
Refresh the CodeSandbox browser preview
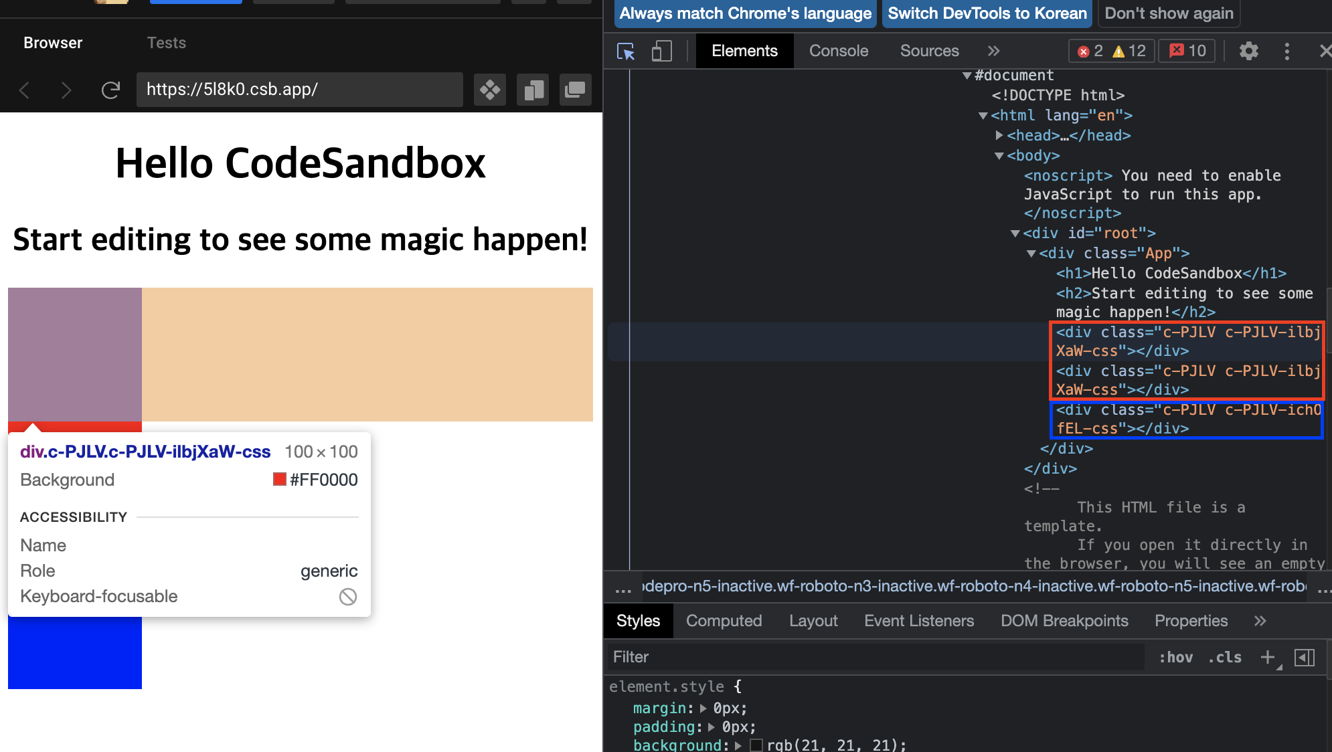click(x=110, y=90)
